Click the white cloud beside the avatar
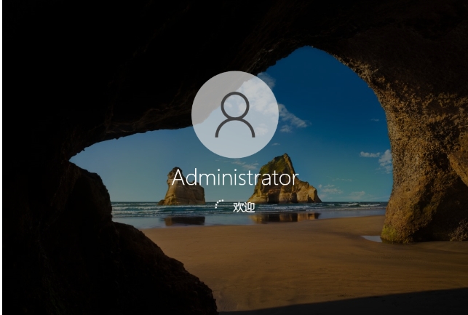 click(290, 116)
